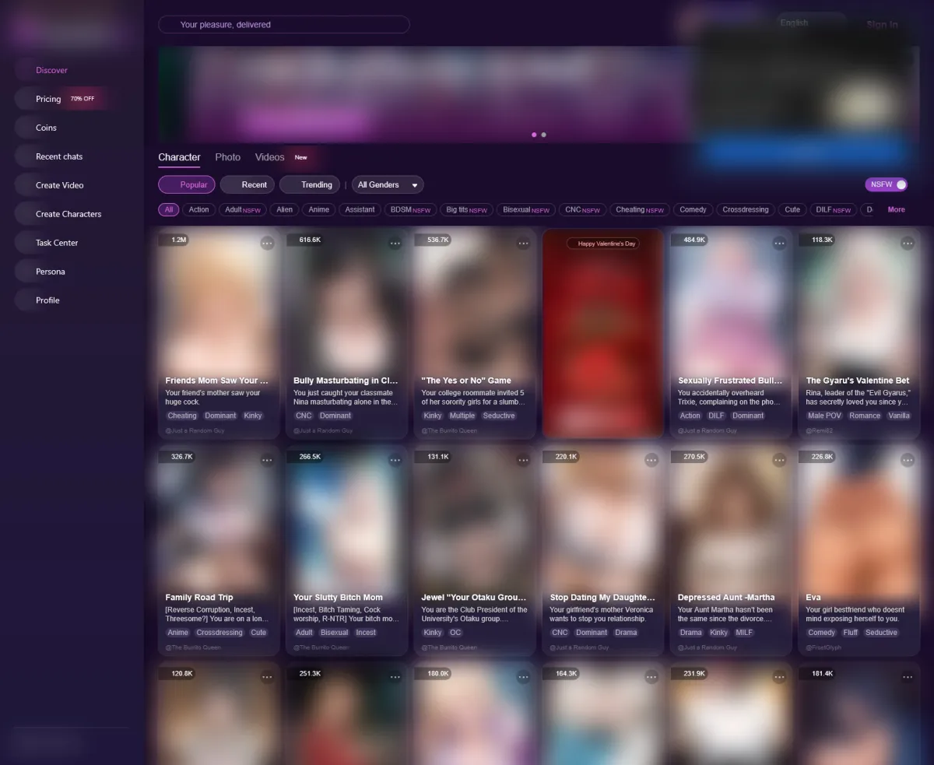The height and width of the screenshot is (765, 934).
Task: Switch to the Photo tab
Action: (227, 157)
